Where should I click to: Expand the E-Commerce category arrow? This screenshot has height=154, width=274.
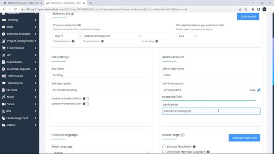pyautogui.click(x=36, y=48)
